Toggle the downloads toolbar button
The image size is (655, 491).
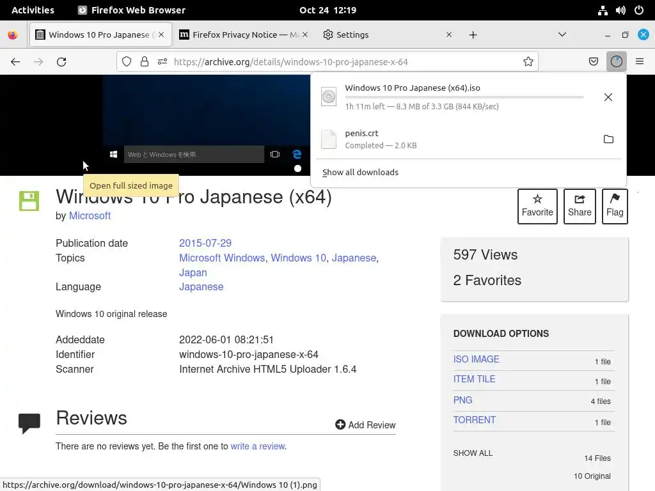pyautogui.click(x=617, y=62)
